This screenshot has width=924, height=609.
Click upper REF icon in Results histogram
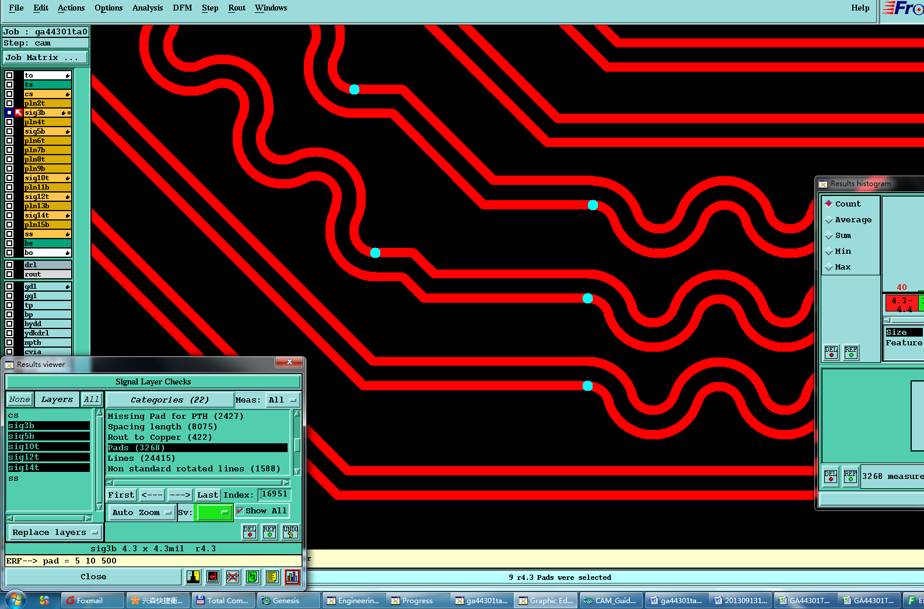pyautogui.click(x=851, y=352)
